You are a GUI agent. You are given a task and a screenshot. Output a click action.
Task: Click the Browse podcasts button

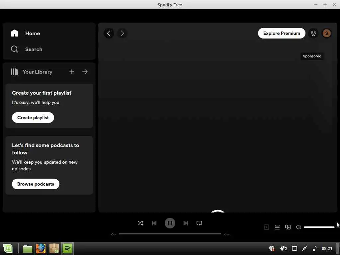tap(36, 184)
